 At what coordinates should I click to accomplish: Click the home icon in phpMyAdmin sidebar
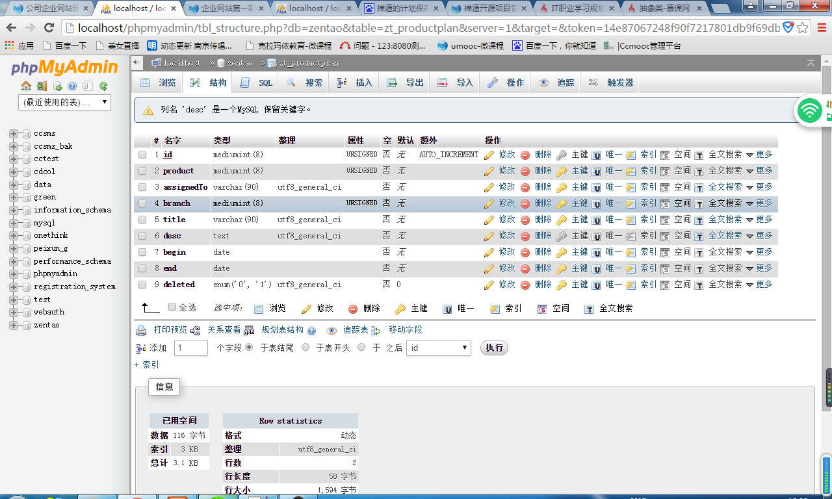[26, 86]
